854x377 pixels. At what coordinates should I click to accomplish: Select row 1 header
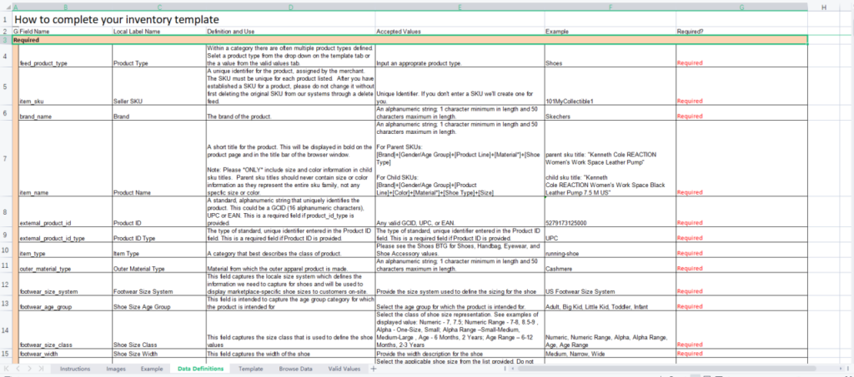[5, 19]
